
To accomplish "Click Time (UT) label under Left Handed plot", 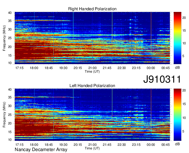I will coord(92,148).
